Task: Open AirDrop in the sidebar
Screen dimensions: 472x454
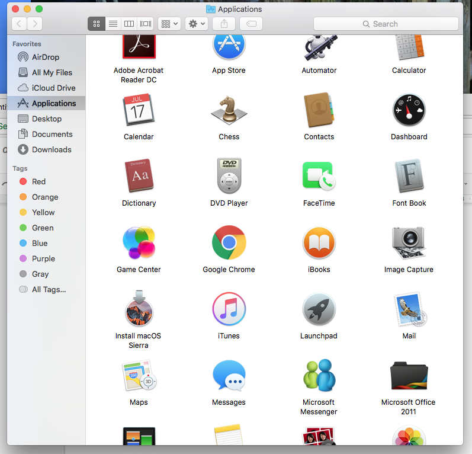Action: point(46,57)
